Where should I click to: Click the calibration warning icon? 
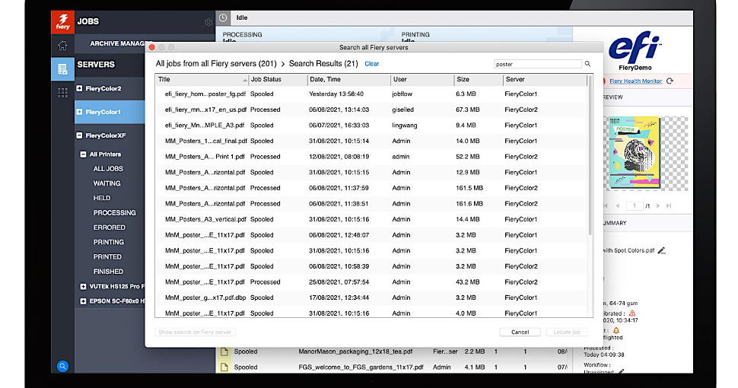pyautogui.click(x=632, y=313)
